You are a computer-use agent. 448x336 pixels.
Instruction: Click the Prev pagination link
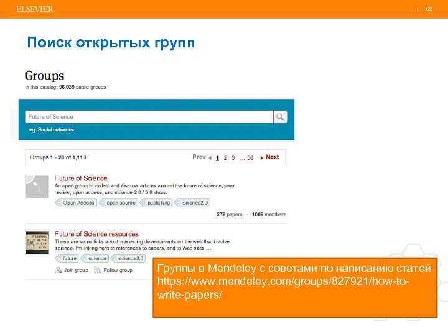click(199, 157)
